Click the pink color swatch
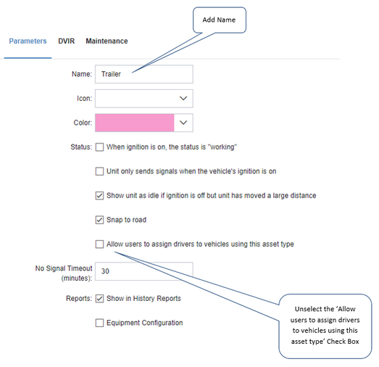The width and height of the screenshot is (379, 367). pos(134,123)
